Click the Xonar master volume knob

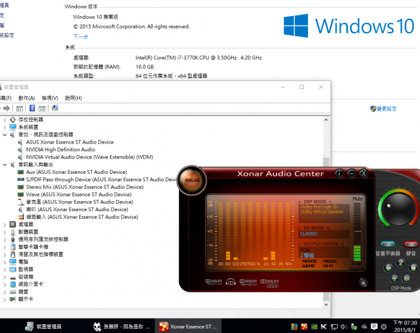[x=398, y=209]
